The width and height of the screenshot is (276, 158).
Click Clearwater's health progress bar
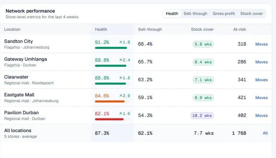pyautogui.click(x=110, y=84)
